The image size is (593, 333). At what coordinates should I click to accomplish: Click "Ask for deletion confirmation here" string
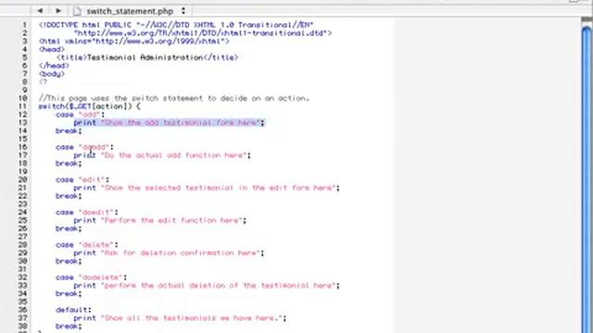click(x=181, y=253)
